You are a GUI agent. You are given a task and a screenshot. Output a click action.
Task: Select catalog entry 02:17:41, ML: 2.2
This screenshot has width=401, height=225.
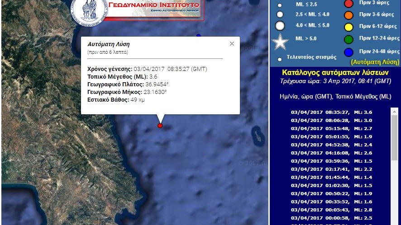click(331, 169)
